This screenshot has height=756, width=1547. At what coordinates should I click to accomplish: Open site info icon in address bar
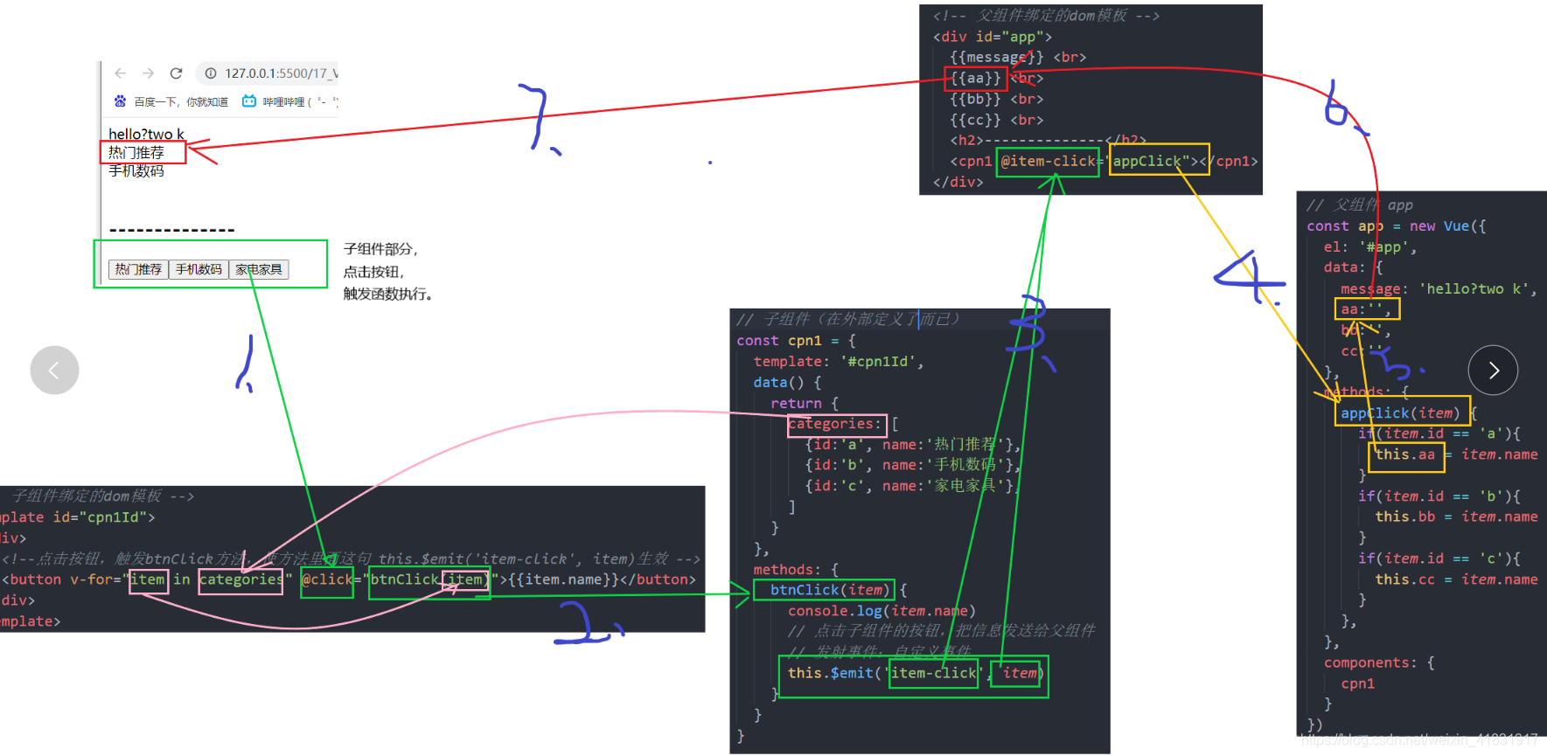(211, 73)
